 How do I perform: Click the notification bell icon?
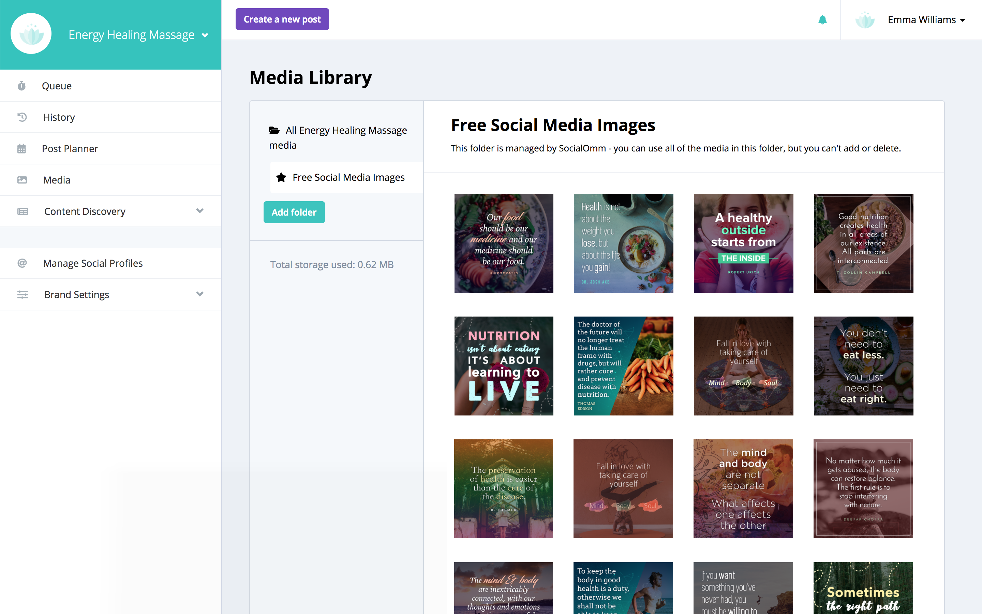822,20
